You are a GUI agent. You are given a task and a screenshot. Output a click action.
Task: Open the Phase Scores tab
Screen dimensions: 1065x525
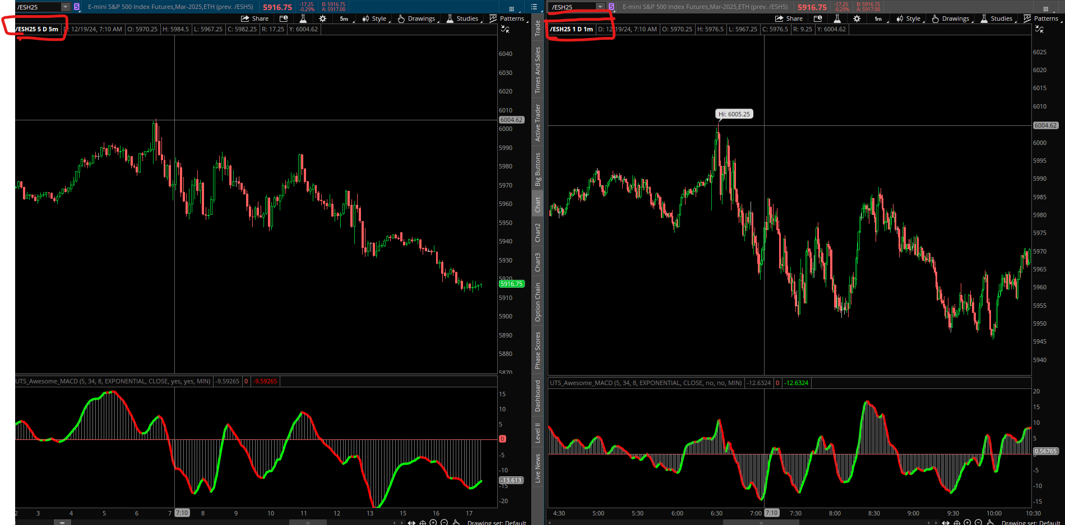click(538, 350)
